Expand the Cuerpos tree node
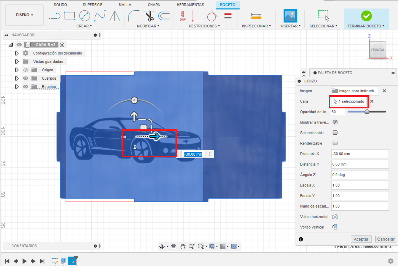This screenshot has height=266, width=398. tap(17, 78)
